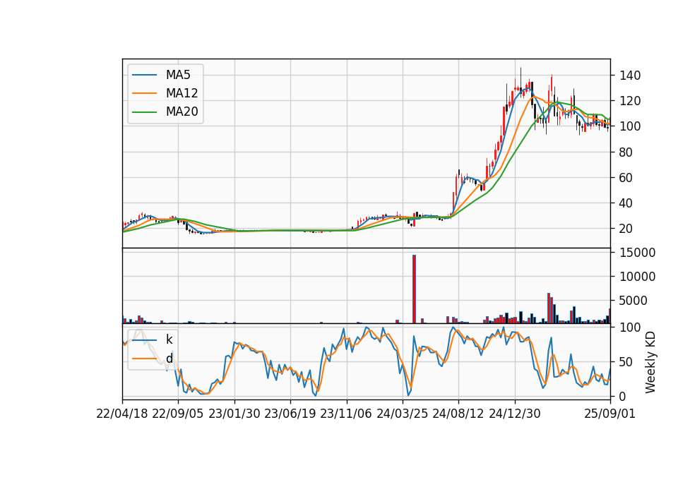The image size is (678, 487).
Task: Click the 40 price axis label
Action: 626,203
